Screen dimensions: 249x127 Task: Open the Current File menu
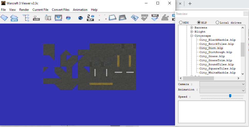point(40,10)
